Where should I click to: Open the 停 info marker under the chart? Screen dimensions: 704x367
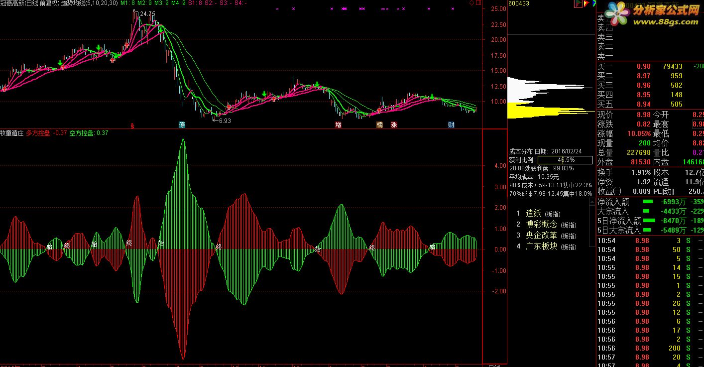[182, 124]
